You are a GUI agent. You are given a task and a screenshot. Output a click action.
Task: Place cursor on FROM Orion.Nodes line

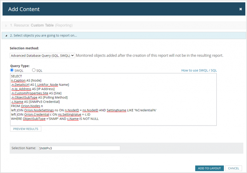coord(27,106)
